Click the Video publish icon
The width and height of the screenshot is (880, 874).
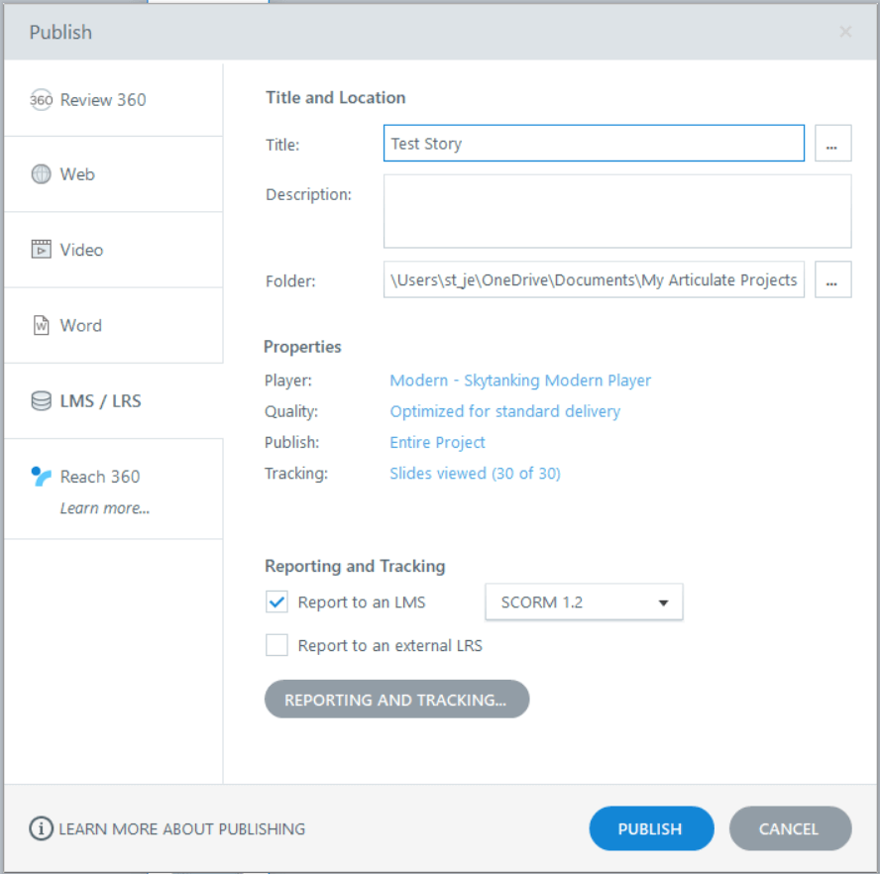[42, 249]
